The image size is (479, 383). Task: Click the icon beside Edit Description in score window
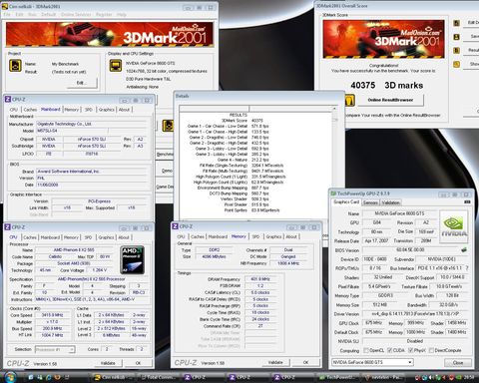457,23
